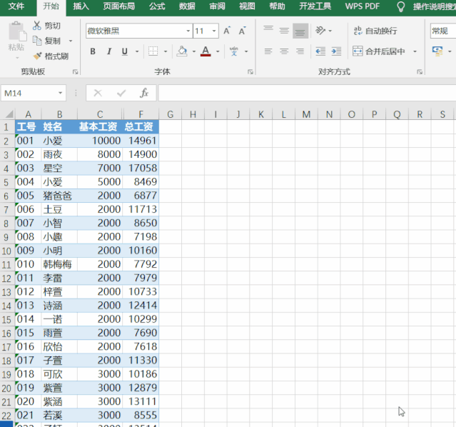Viewport: 456px width, 427px height.
Task: Open the Name Box dropdown
Action: 60,93
